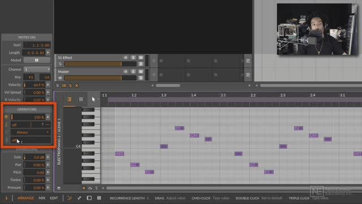This screenshot has width=362, height=204.
Task: Click the ELECTROPIANO 2 / SCENE 1 clip label
Action: point(59,142)
